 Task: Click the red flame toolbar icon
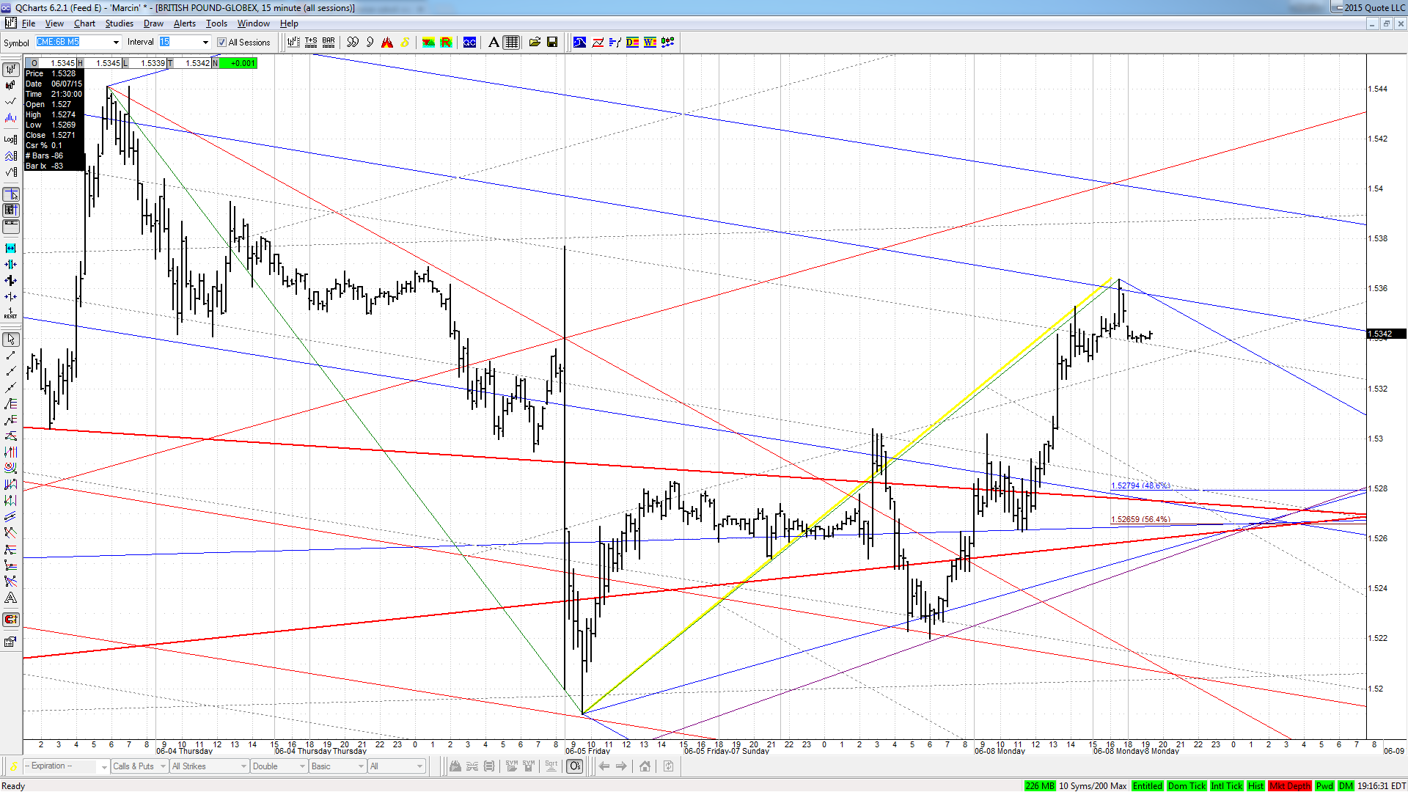[x=387, y=43]
